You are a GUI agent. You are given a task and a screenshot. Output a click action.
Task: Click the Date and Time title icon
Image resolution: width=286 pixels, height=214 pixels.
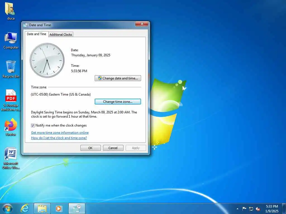(25, 25)
